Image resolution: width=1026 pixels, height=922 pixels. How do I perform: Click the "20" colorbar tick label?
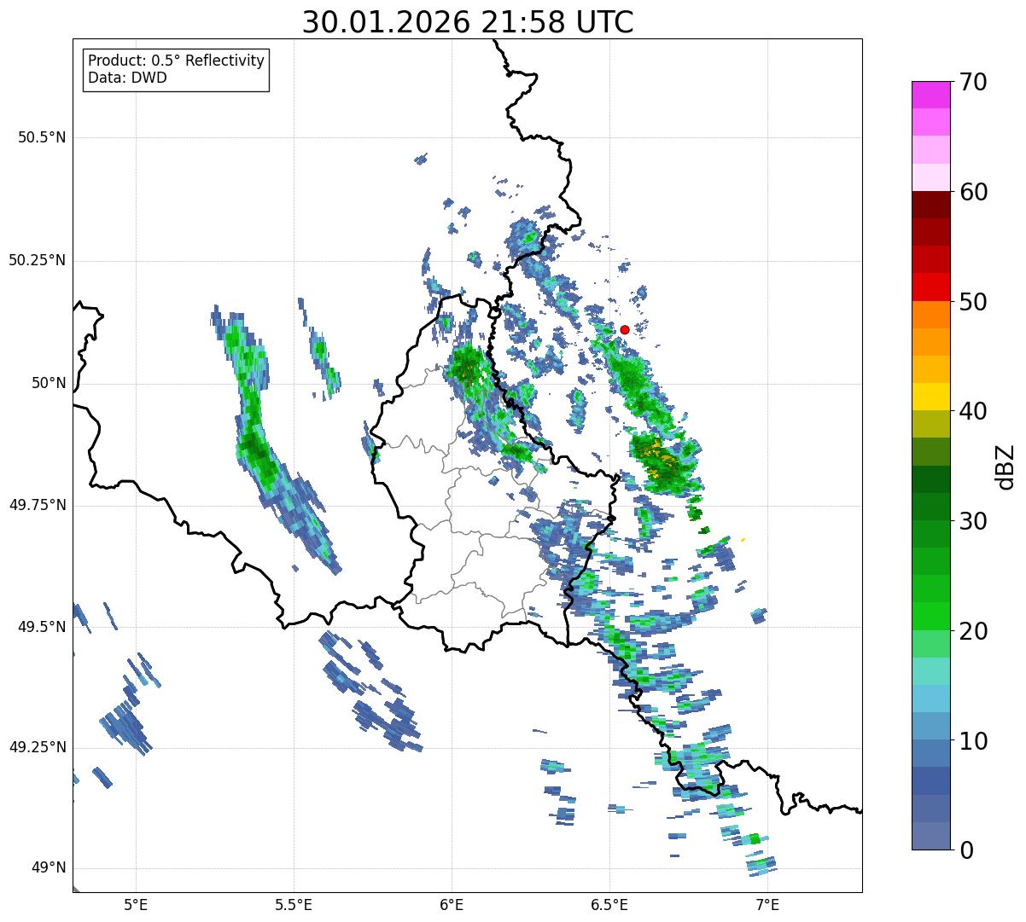[x=973, y=631]
